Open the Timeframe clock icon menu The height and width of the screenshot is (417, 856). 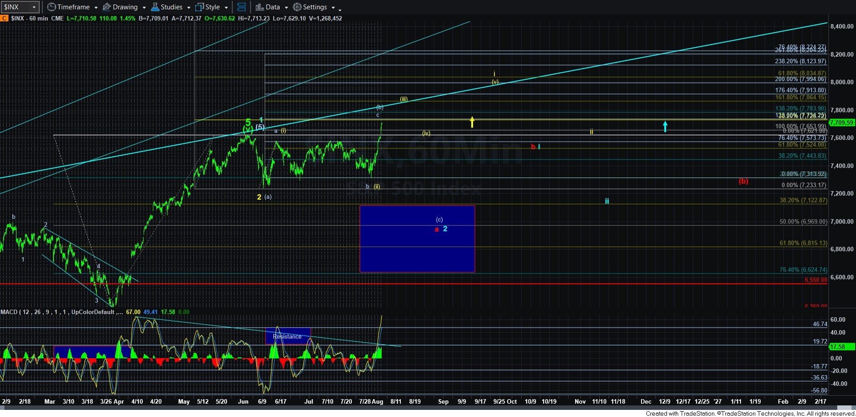[x=51, y=7]
